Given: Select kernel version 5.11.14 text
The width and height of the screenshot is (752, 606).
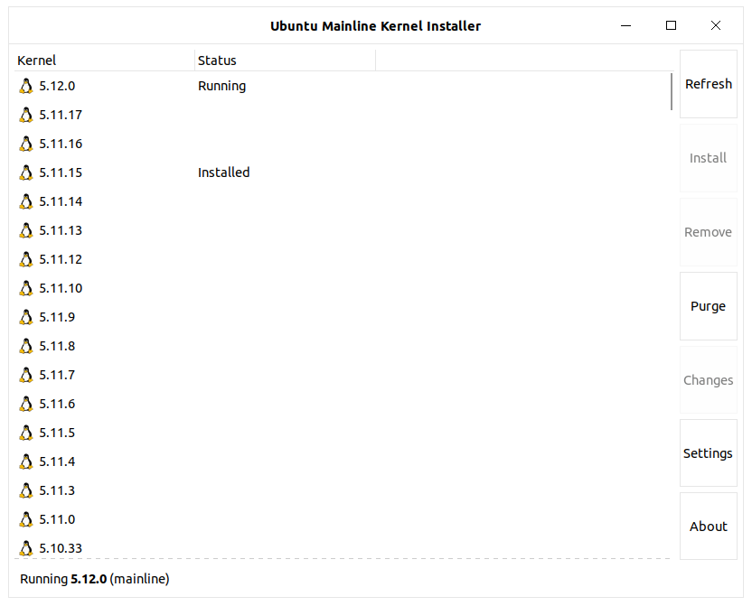Looking at the screenshot, I should click(x=61, y=201).
